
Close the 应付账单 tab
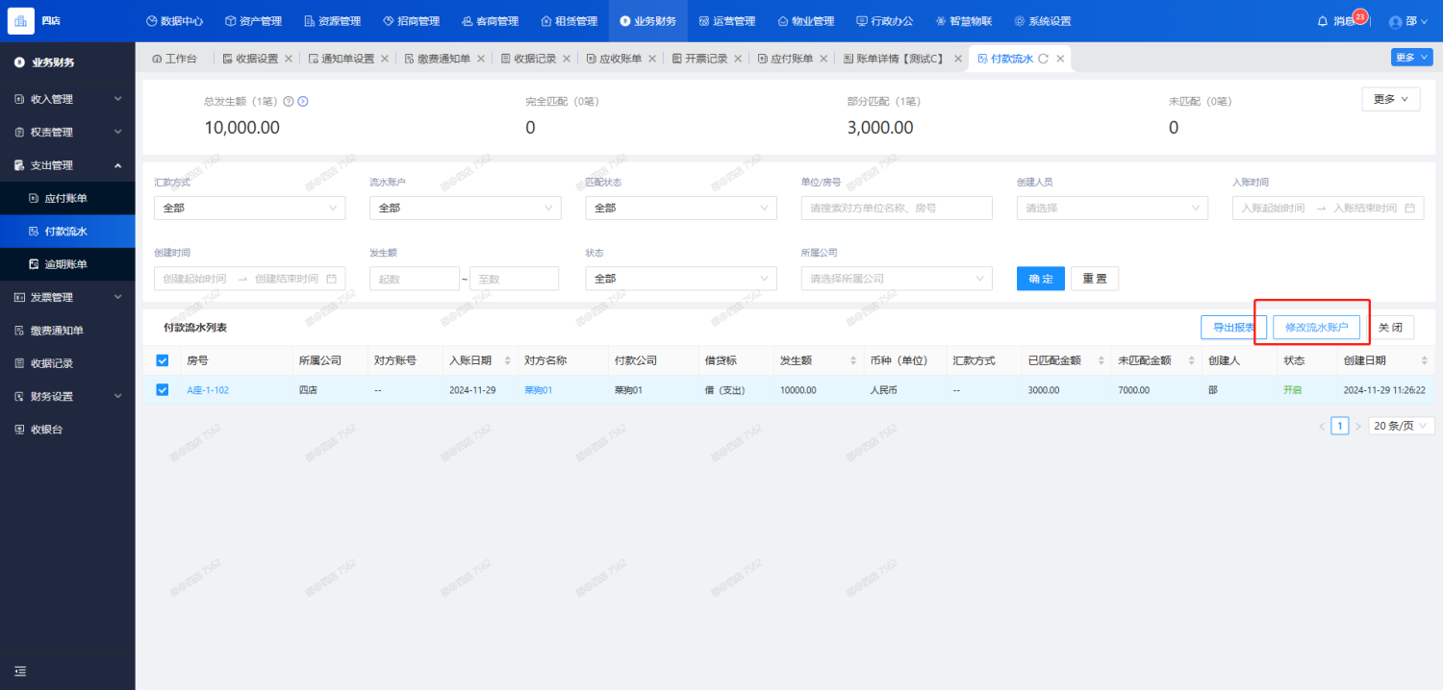(x=823, y=59)
